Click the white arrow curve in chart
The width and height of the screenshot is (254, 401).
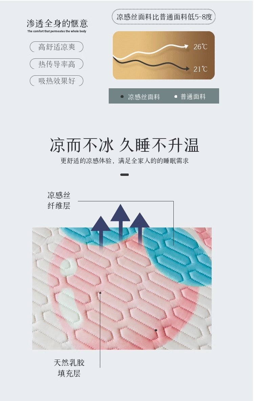pos(150,51)
